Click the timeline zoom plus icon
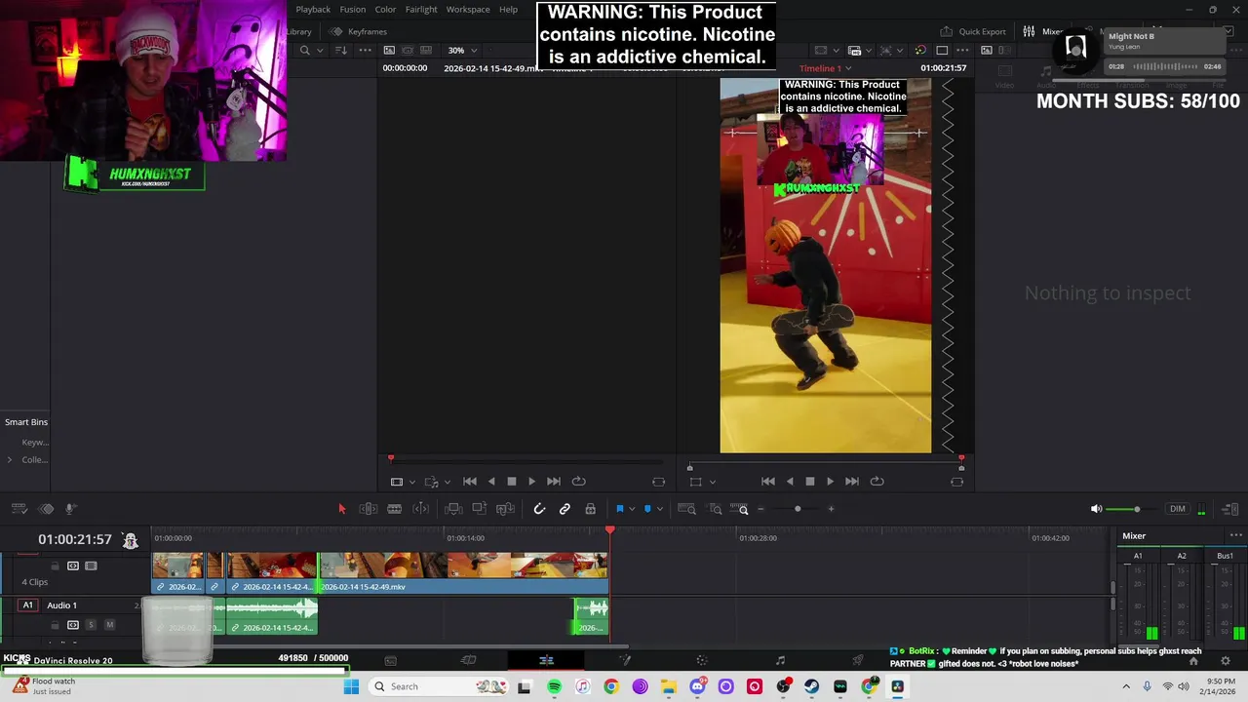Image resolution: width=1248 pixels, height=702 pixels. point(831,509)
